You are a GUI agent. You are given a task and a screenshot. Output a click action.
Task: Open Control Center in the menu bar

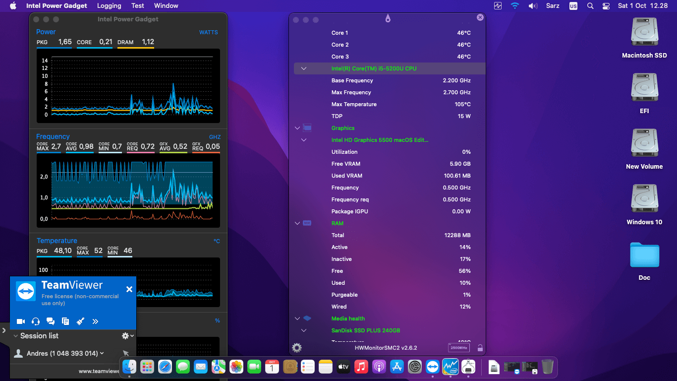click(606, 6)
